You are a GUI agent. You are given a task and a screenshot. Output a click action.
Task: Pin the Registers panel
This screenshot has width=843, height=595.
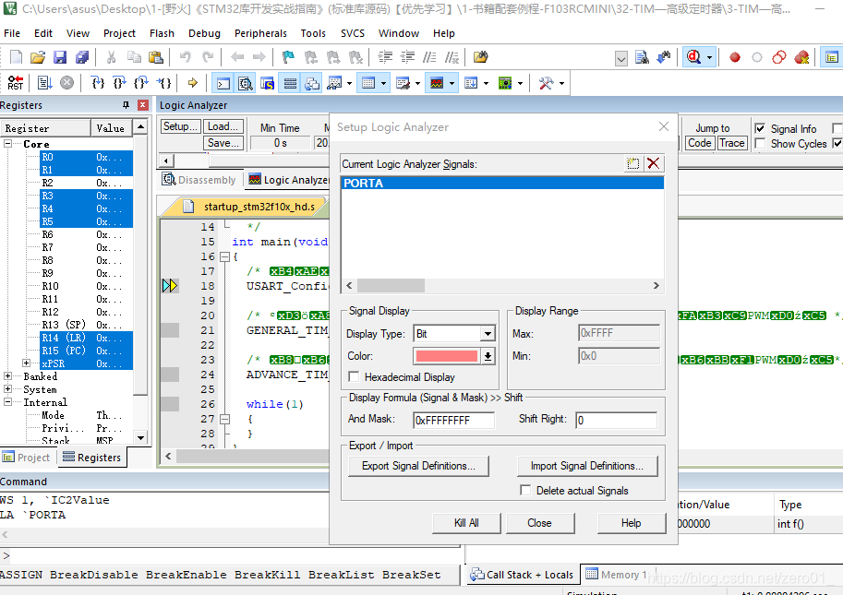pyautogui.click(x=126, y=105)
